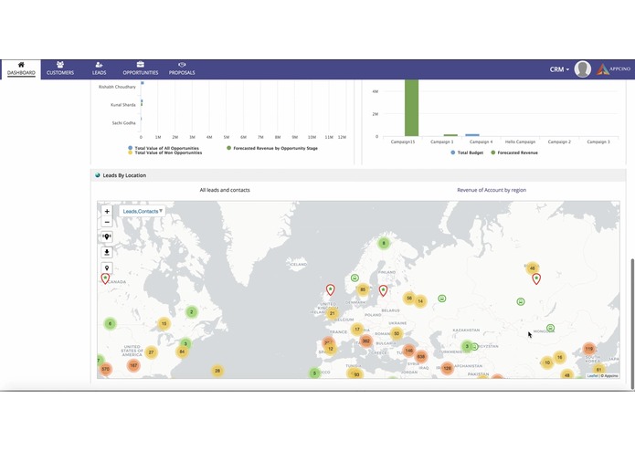Select the red star pin over Scotland
635x451 pixels.
(331, 289)
